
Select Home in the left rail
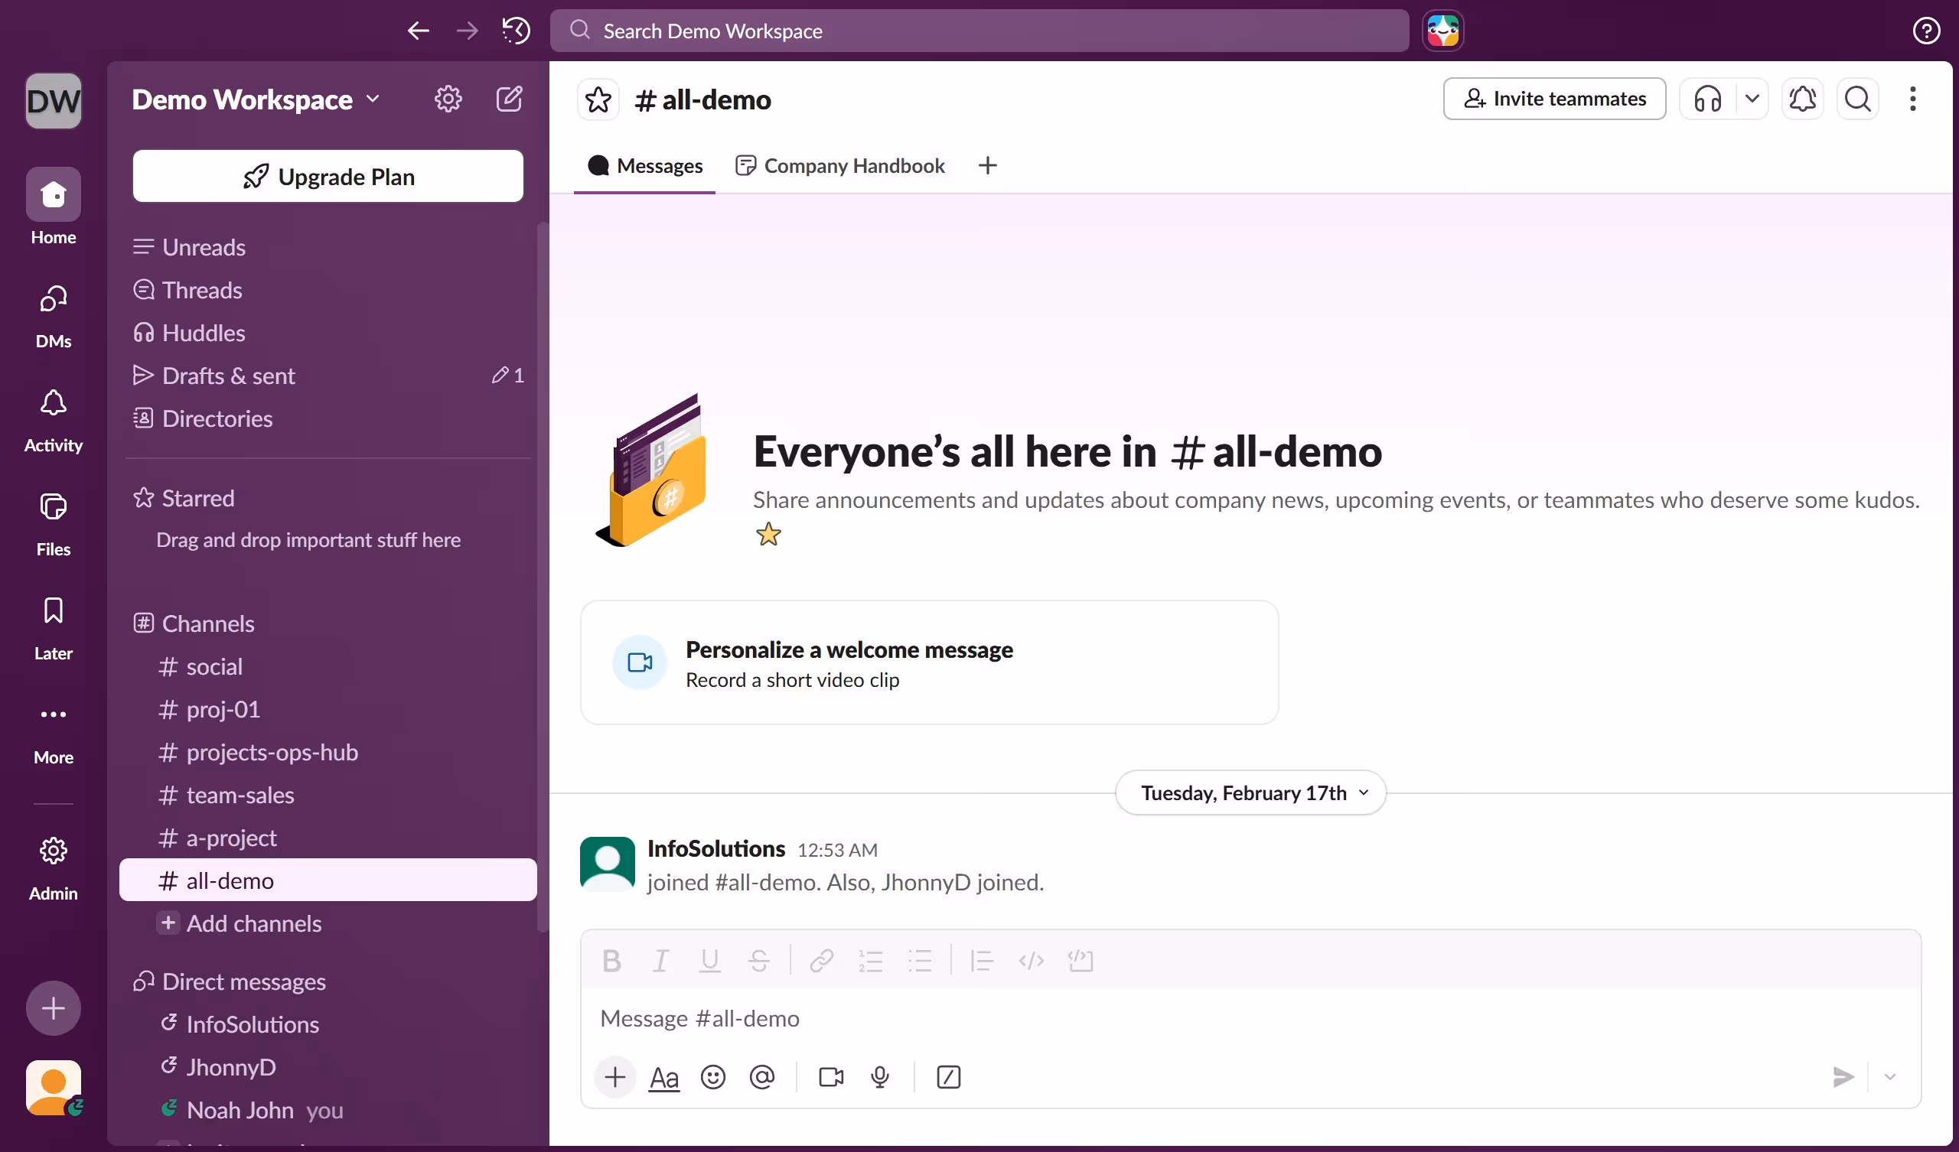tap(53, 207)
